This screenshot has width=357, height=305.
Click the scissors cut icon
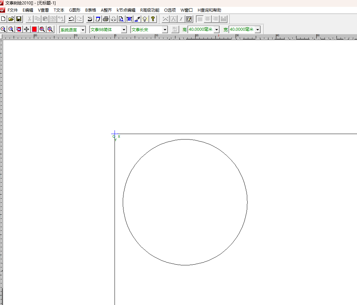click(x=29, y=19)
